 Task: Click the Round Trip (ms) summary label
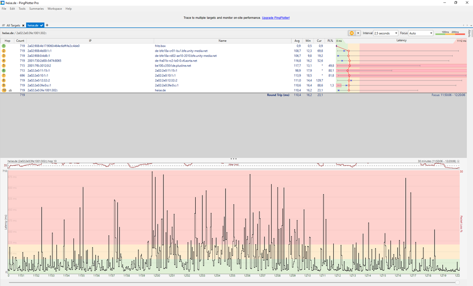278,95
